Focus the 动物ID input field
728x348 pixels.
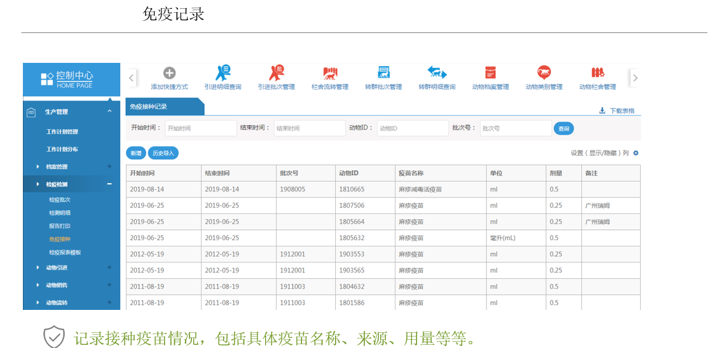(413, 128)
